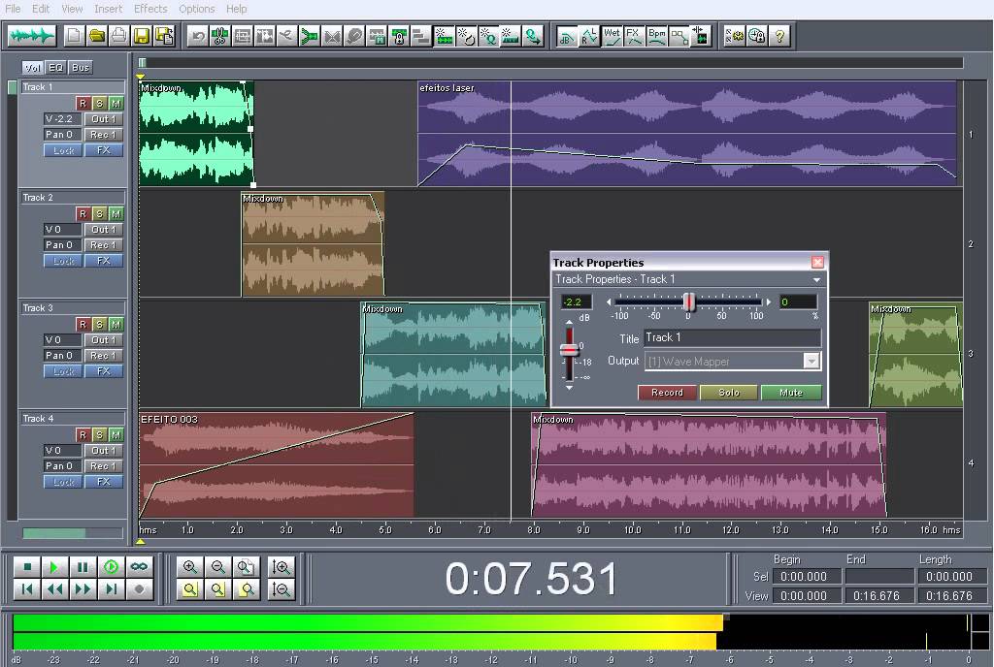Click the Save All icon

pyautogui.click(x=165, y=36)
